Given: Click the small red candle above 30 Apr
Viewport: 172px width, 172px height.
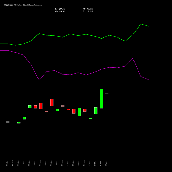Looking at the screenshot, I should pos(8,122).
